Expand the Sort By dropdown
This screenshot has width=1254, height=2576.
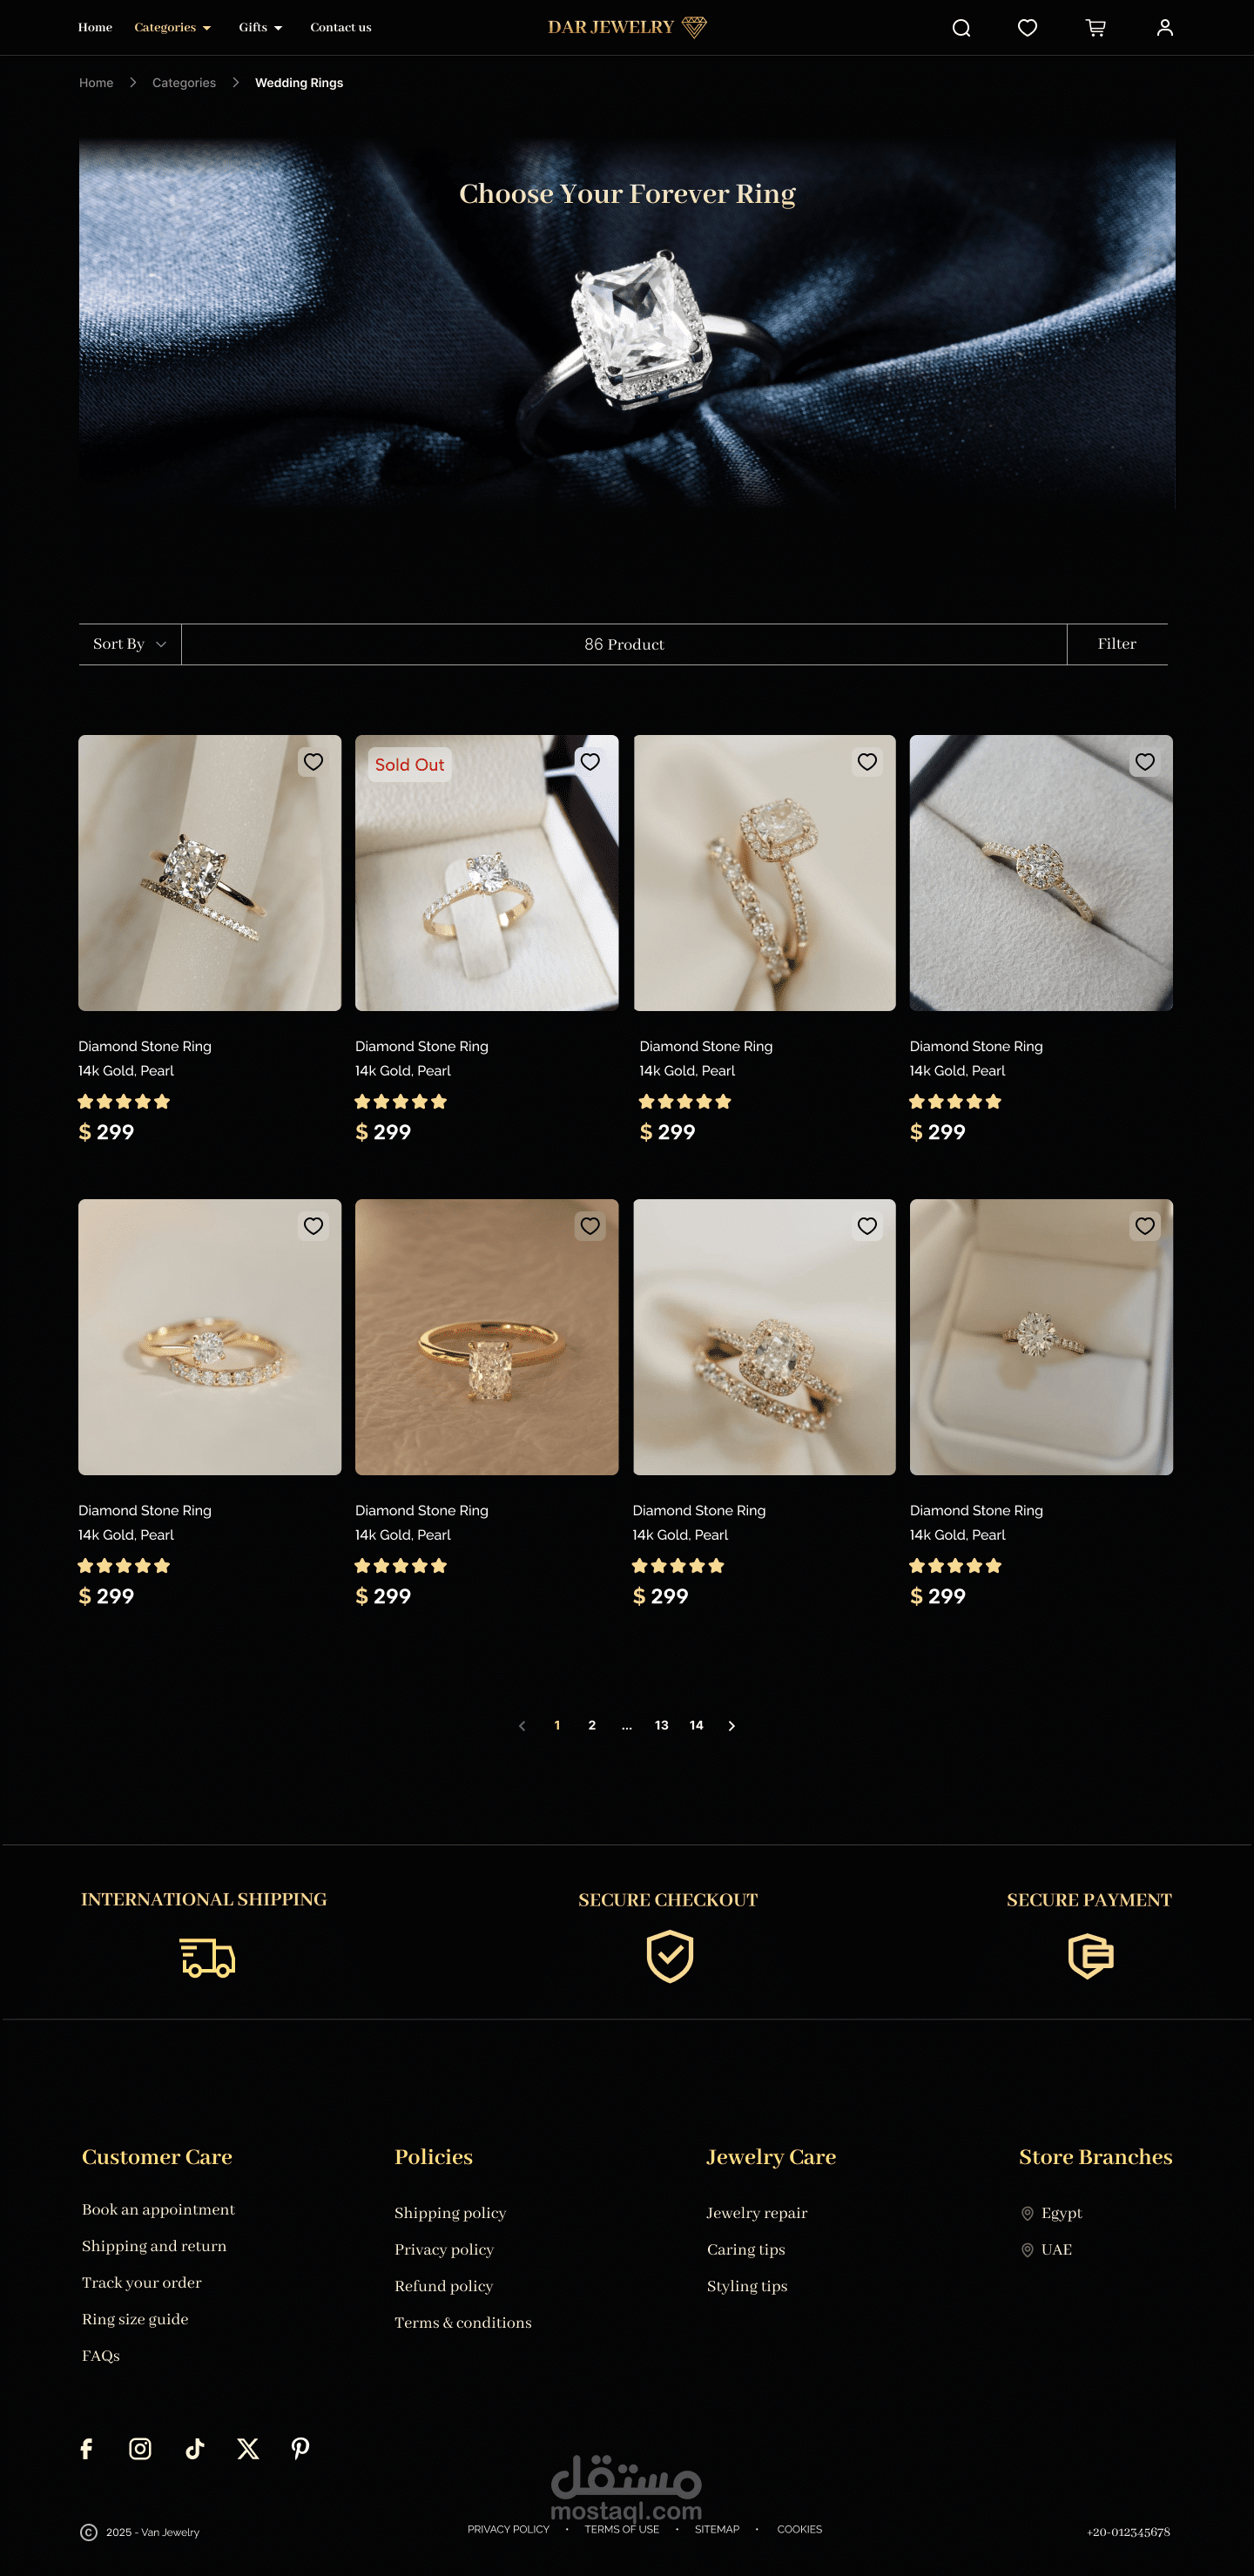(130, 644)
